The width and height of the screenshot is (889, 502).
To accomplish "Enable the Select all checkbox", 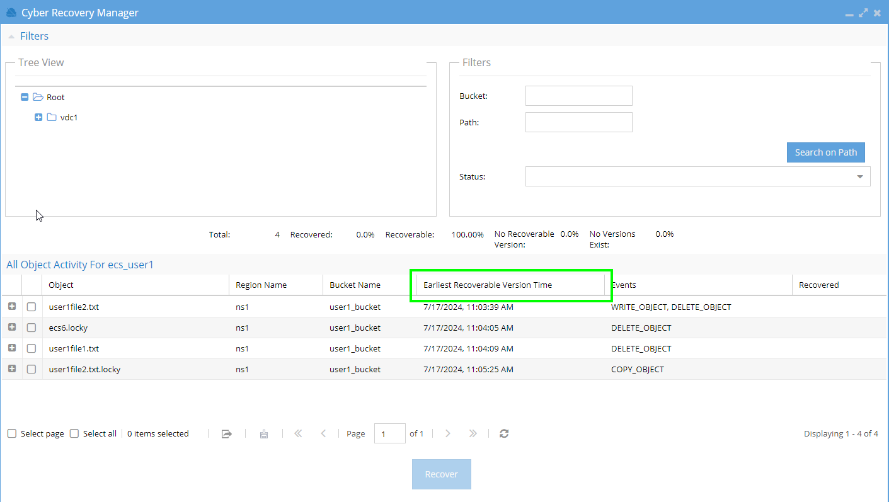I will click(74, 433).
